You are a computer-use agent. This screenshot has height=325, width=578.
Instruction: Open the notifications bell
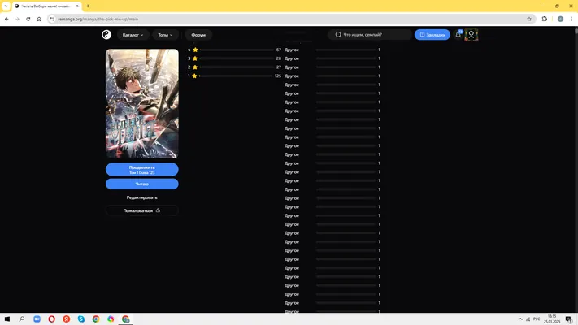[x=458, y=35]
